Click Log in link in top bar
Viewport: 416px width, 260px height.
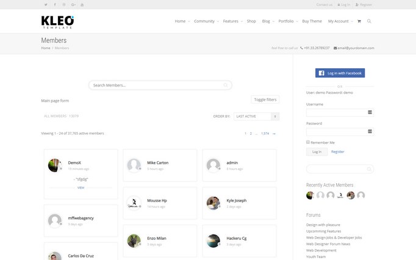tap(344, 4)
